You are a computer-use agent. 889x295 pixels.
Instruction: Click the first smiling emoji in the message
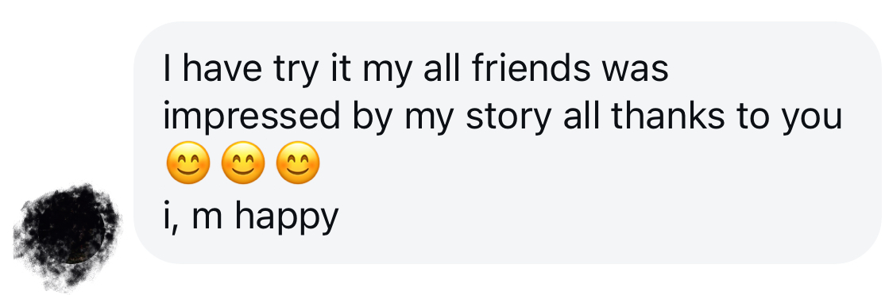point(188,163)
